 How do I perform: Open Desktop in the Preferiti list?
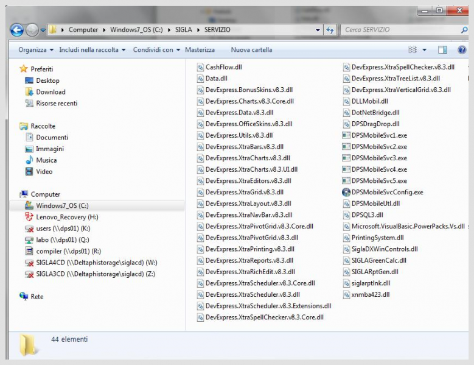[x=47, y=80]
